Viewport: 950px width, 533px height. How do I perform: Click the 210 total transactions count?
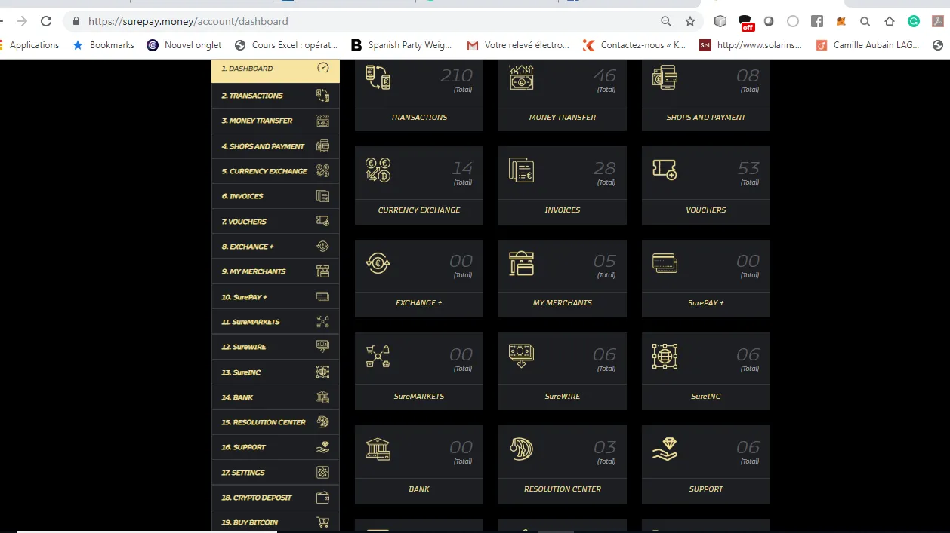click(456, 75)
